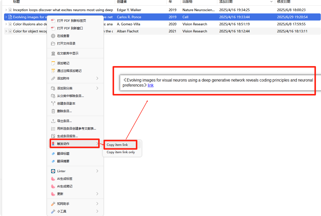Click the PDF icon beside '打开 PDF 到新标签页'
This screenshot has width=321, height=216.
(x=53, y=21)
